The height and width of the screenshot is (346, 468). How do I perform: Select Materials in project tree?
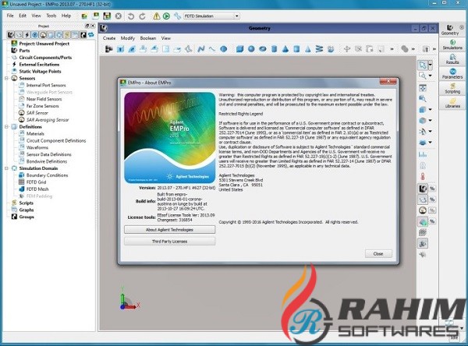pos(35,133)
